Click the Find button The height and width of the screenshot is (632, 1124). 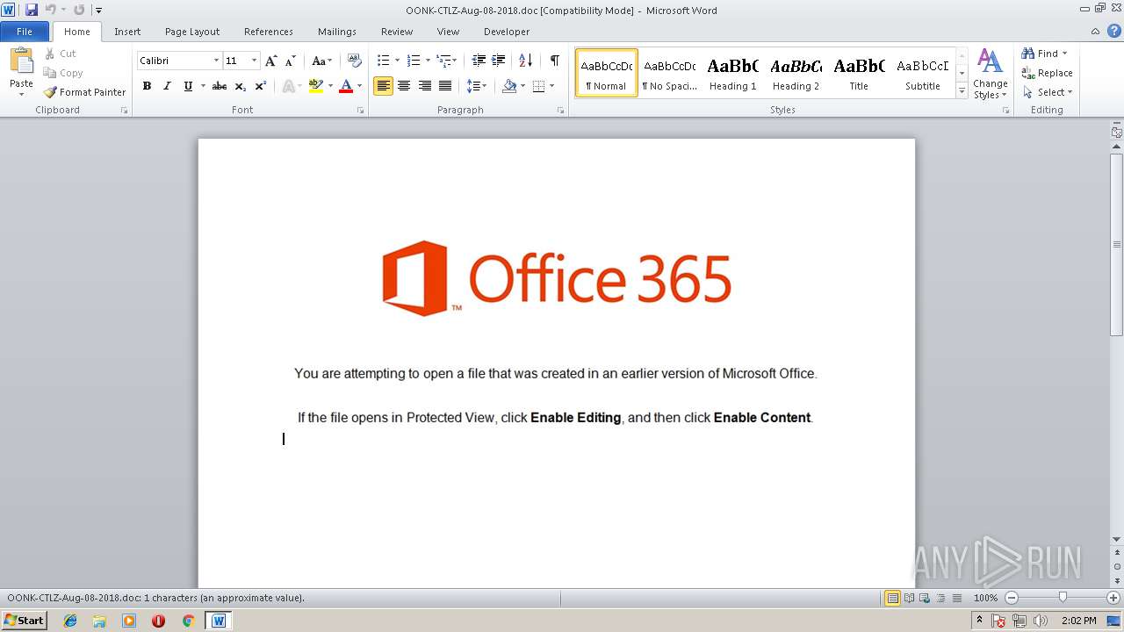tap(1045, 54)
